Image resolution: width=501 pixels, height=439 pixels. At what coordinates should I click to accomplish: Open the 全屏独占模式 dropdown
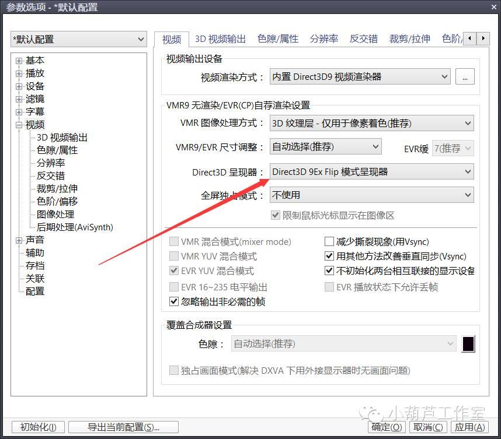(x=371, y=195)
